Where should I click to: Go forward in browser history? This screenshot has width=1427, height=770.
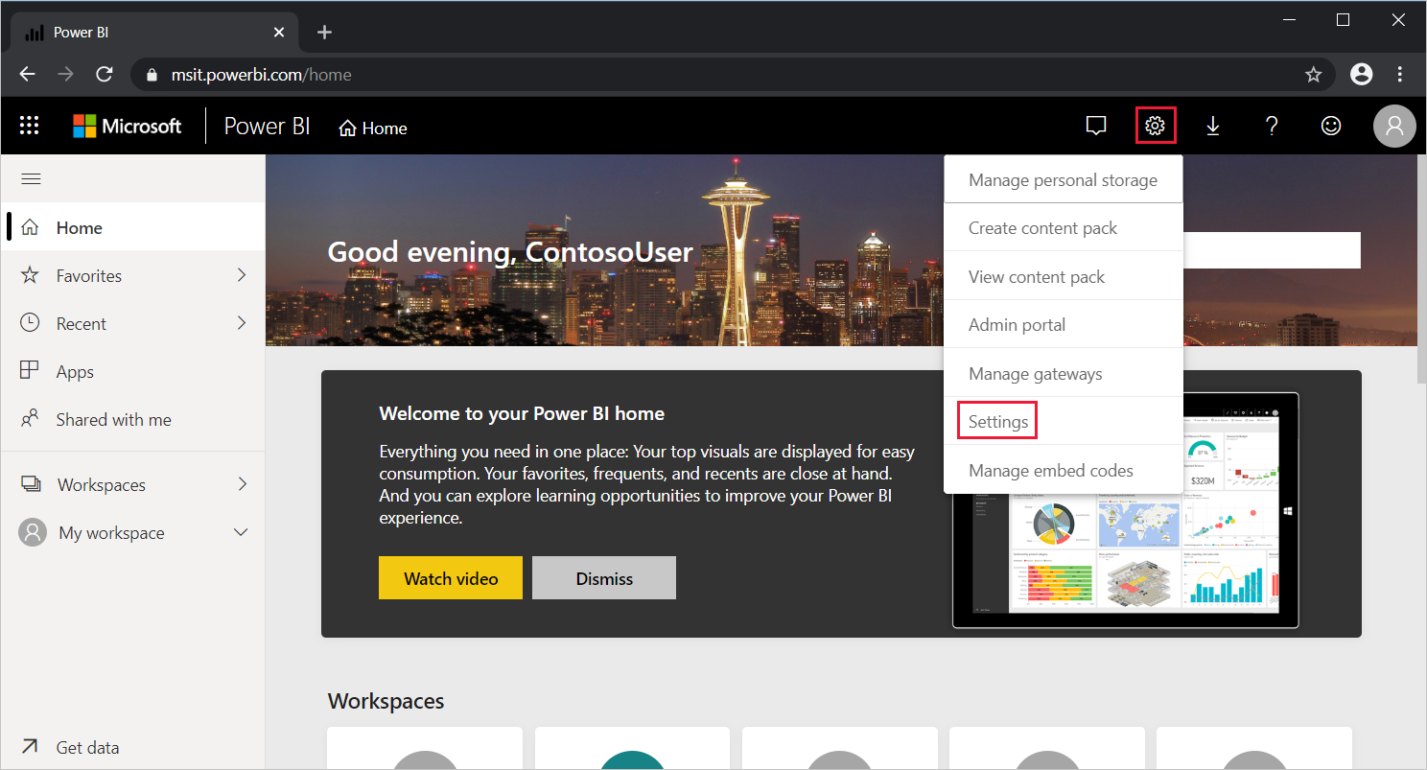(65, 74)
